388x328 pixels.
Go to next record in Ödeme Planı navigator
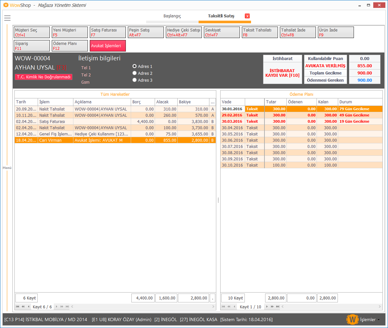pos(267,307)
